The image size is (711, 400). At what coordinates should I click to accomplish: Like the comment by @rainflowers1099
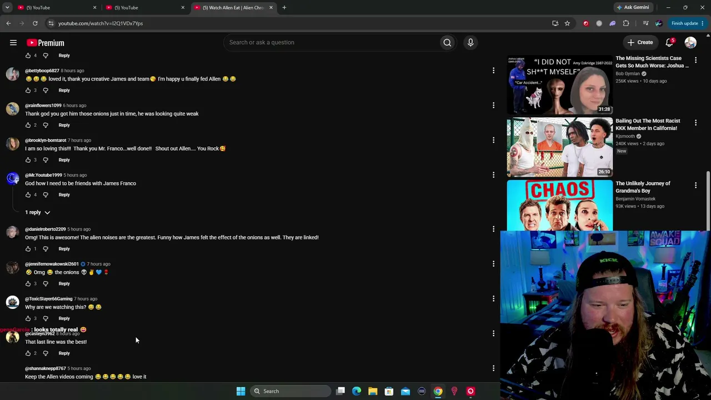tap(28, 125)
